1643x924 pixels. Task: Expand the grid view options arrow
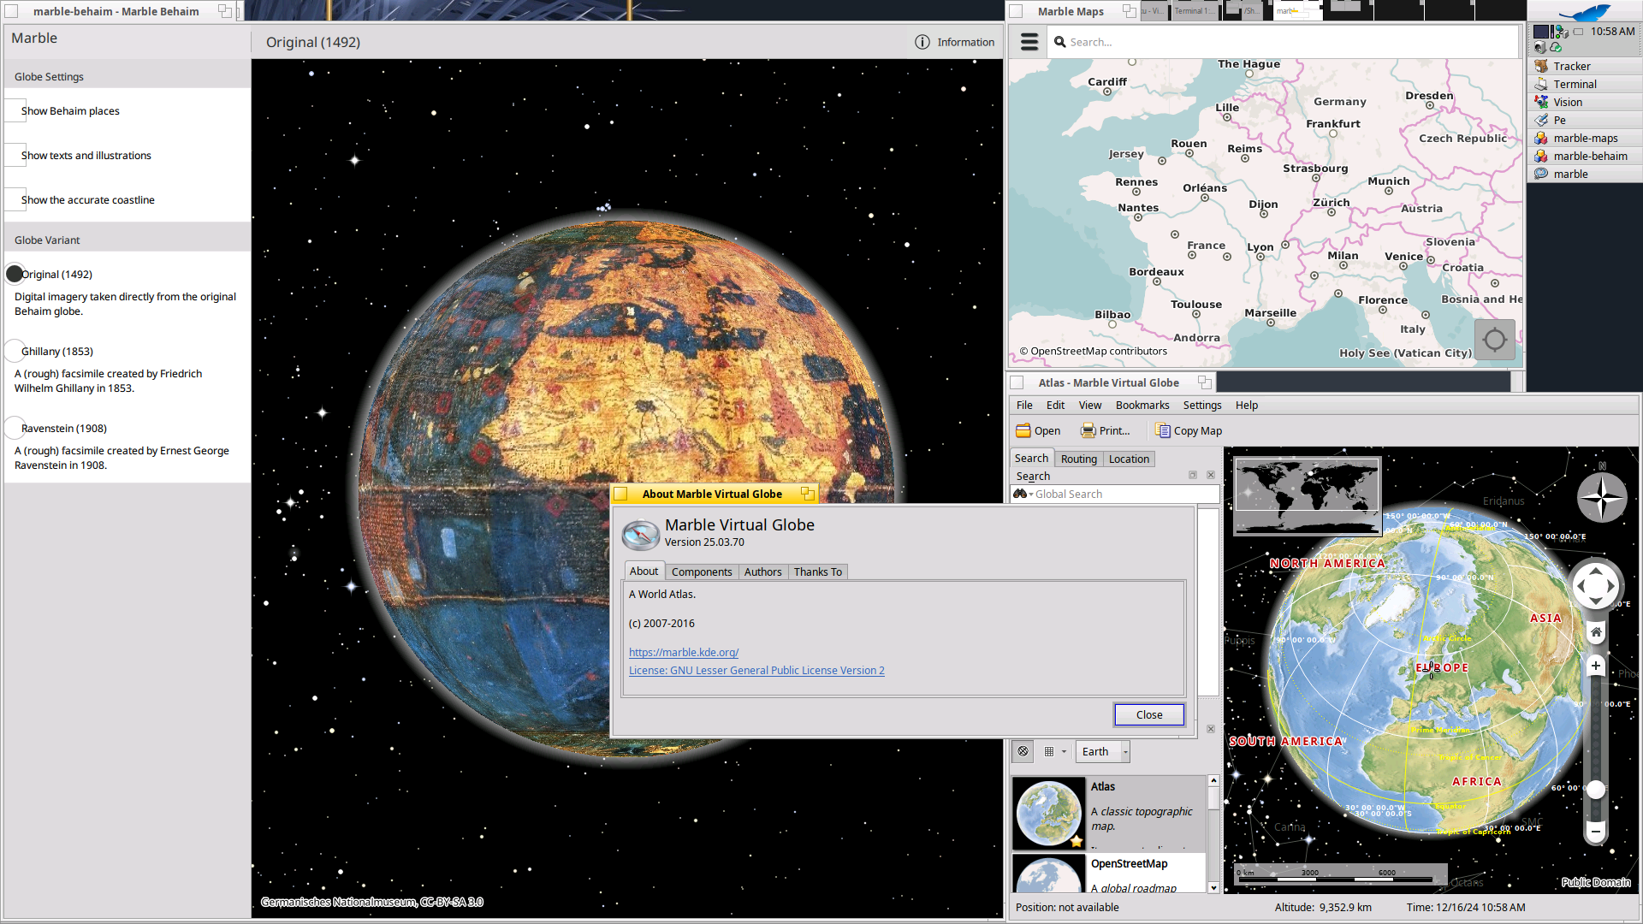coord(1064,751)
